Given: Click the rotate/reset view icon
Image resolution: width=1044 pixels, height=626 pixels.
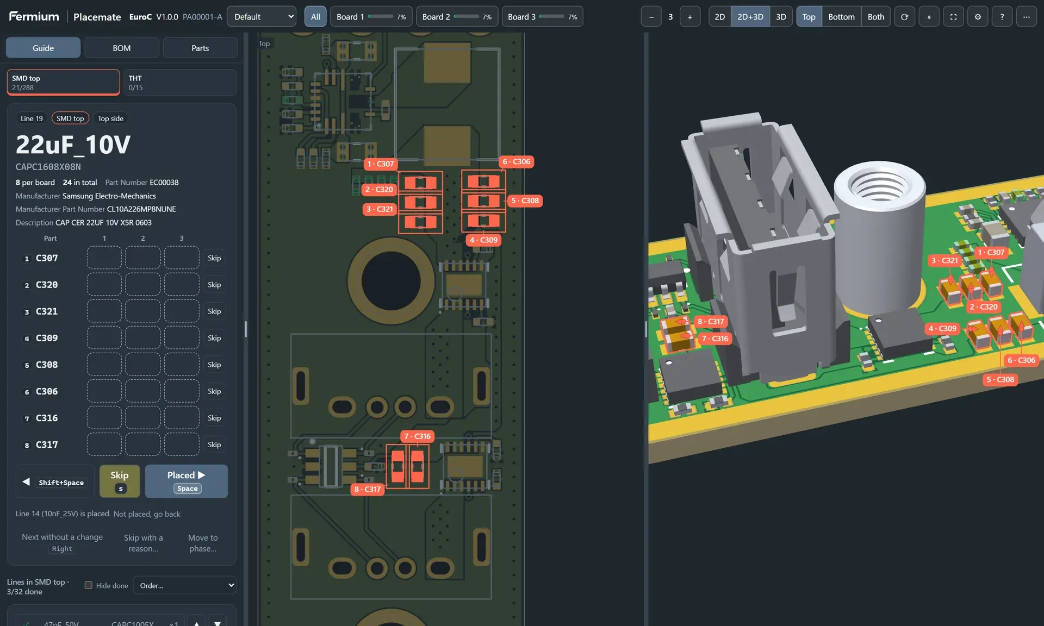Looking at the screenshot, I should tap(904, 17).
